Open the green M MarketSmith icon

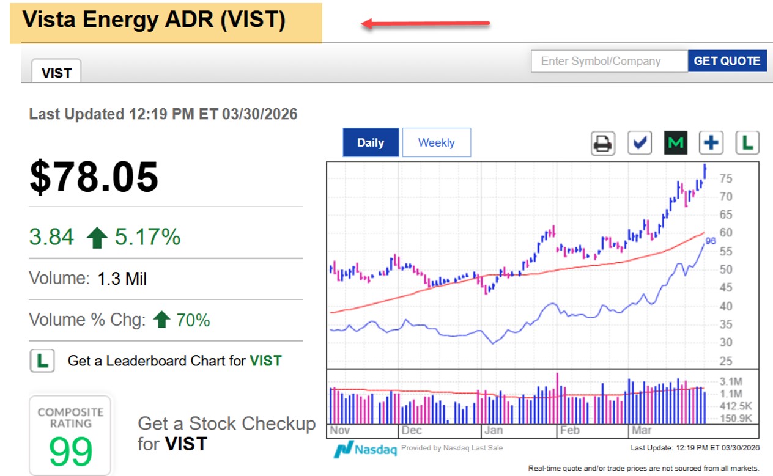[x=675, y=143]
